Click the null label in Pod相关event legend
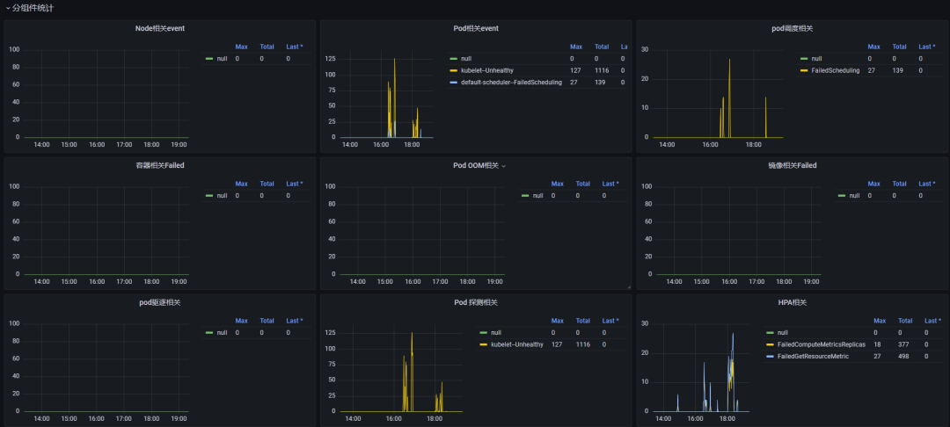Viewport: 950px width, 427px height. click(466, 59)
